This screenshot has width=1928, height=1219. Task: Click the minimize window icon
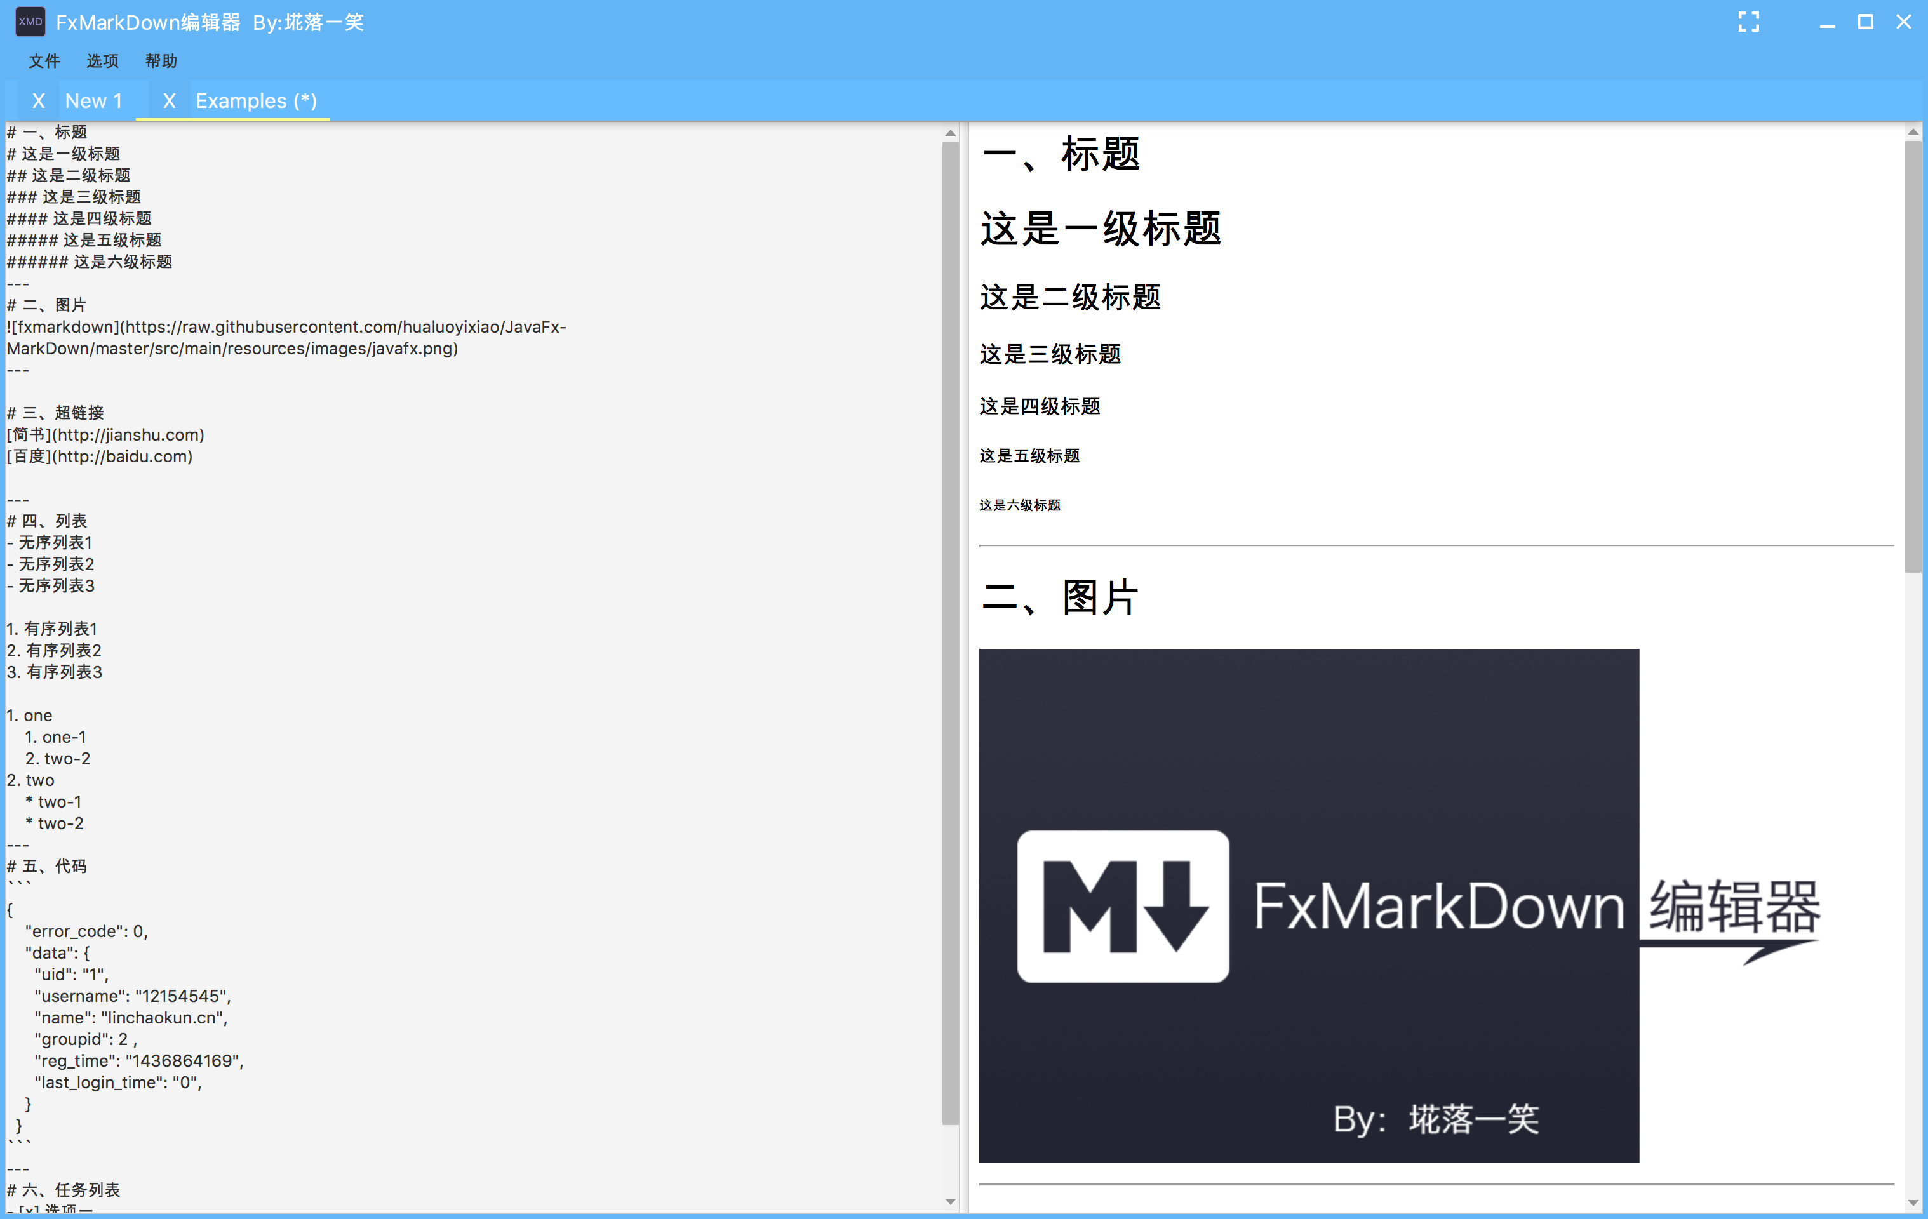[x=1826, y=21]
